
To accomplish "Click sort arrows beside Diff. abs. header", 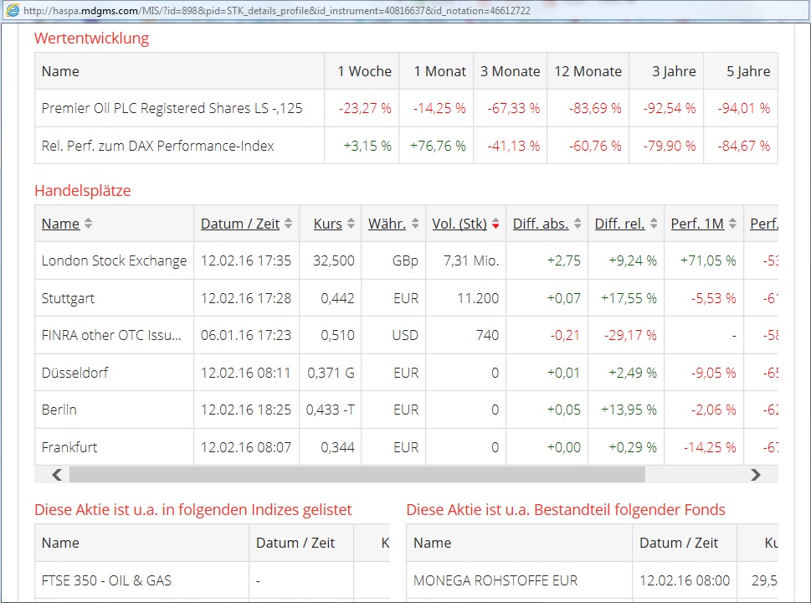I will pos(577,224).
